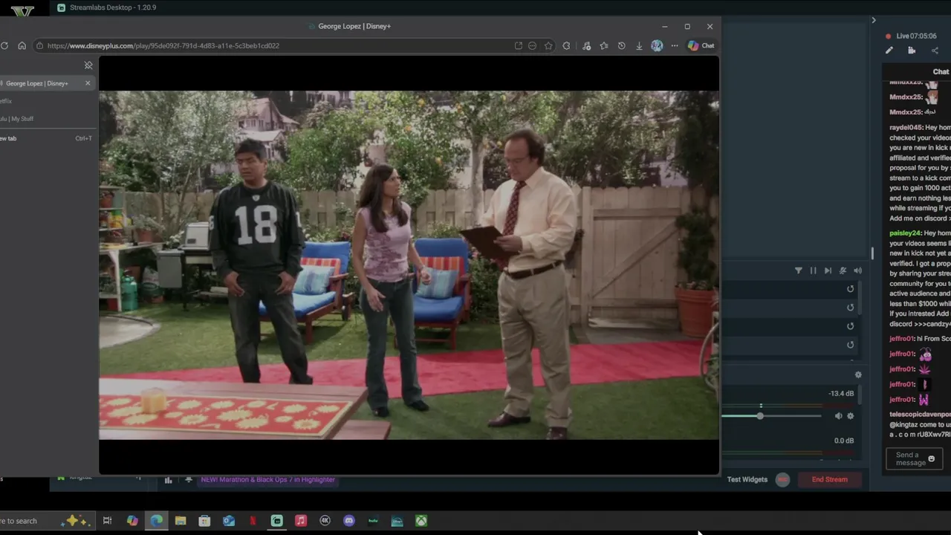The width and height of the screenshot is (951, 535).
Task: Click New tab in vertical tabs pane
Action: (x=46, y=138)
